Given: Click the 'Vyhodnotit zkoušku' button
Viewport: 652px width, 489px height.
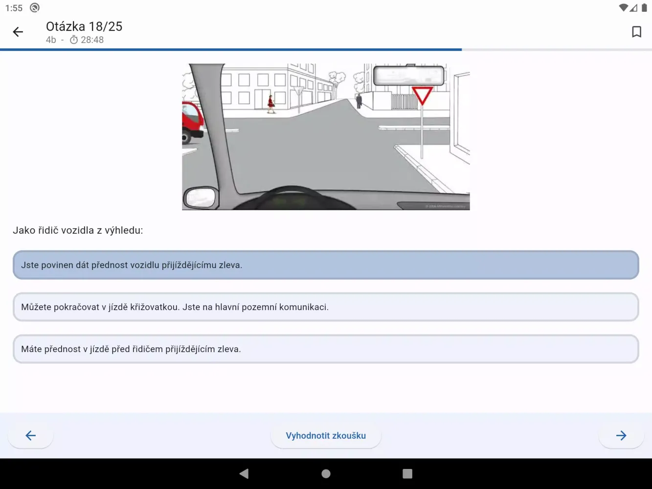Looking at the screenshot, I should click(x=326, y=435).
